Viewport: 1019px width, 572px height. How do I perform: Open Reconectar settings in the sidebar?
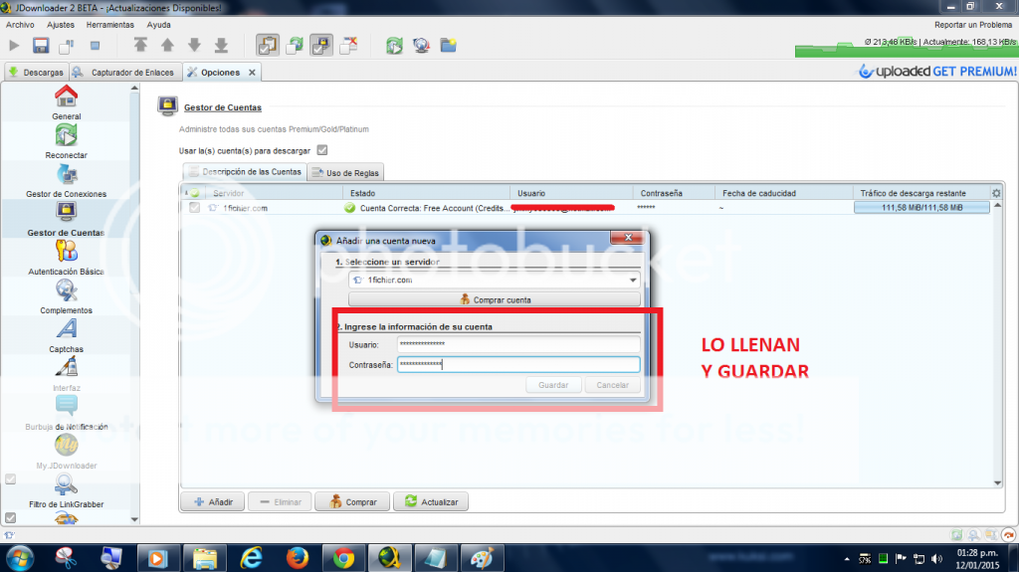click(x=67, y=141)
